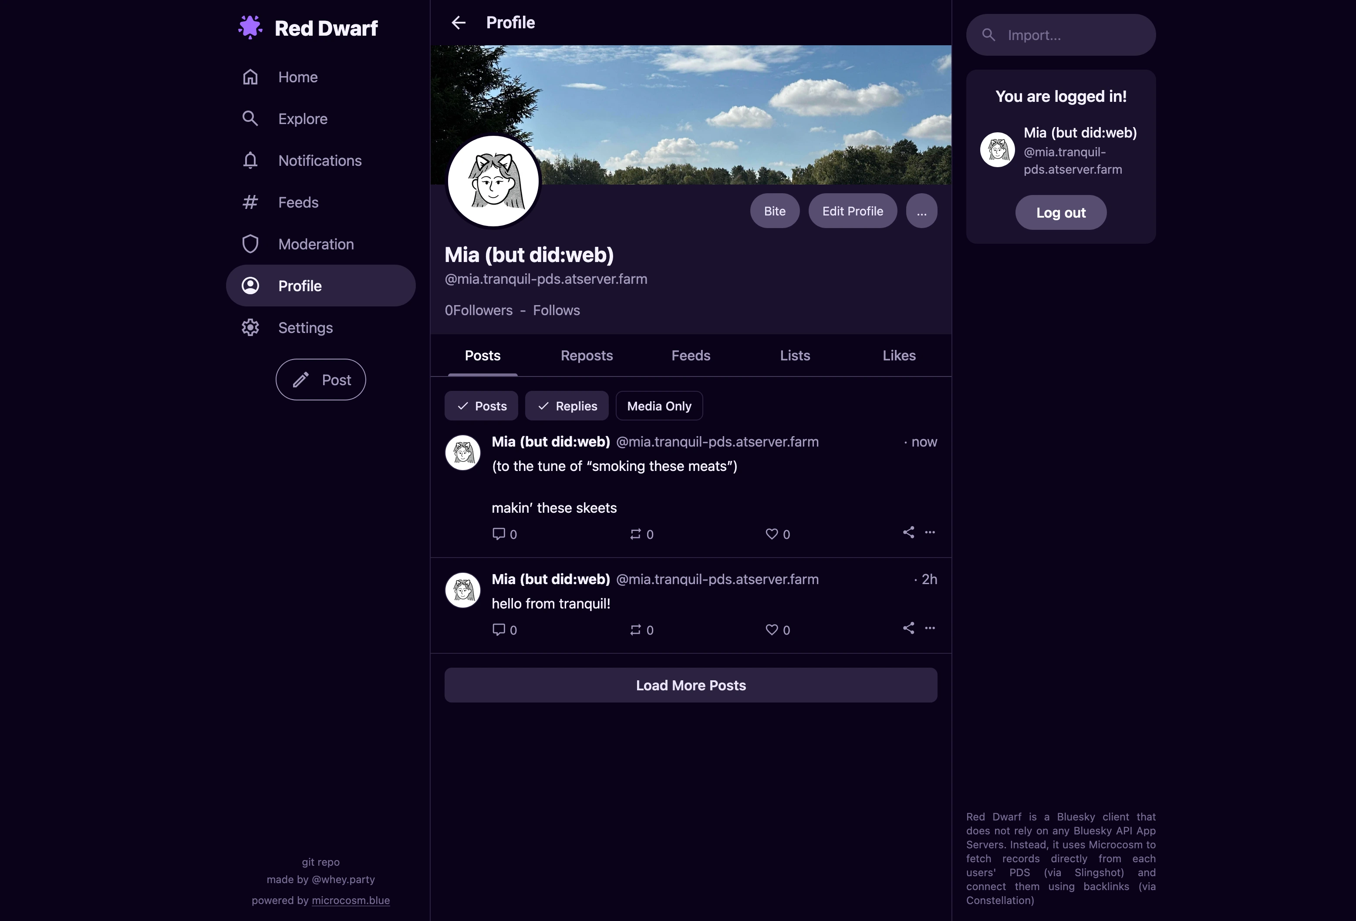Open Notifications via the bell icon
This screenshot has height=921, width=1356.
point(250,161)
